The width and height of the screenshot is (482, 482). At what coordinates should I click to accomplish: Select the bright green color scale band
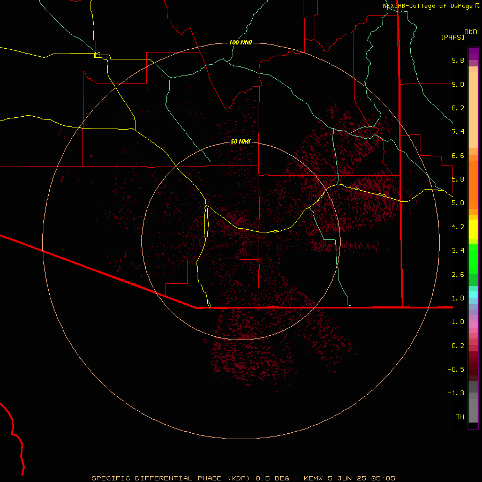coord(473,258)
